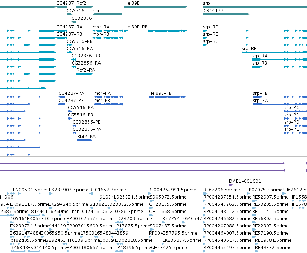Click protein srp-PG
This screenshot has height=253, width=307.
pos(296,111)
